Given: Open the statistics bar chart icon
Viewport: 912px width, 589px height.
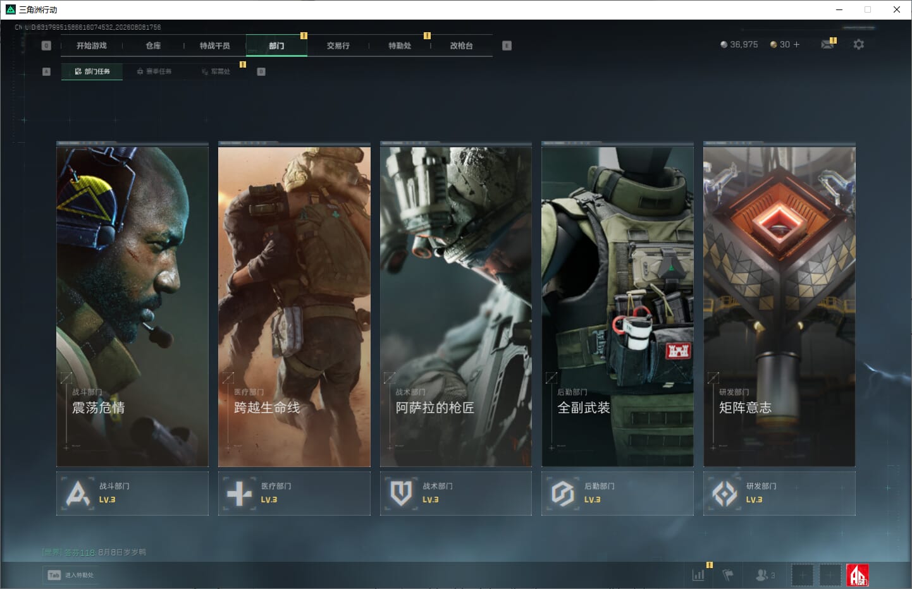Looking at the screenshot, I should [x=698, y=575].
